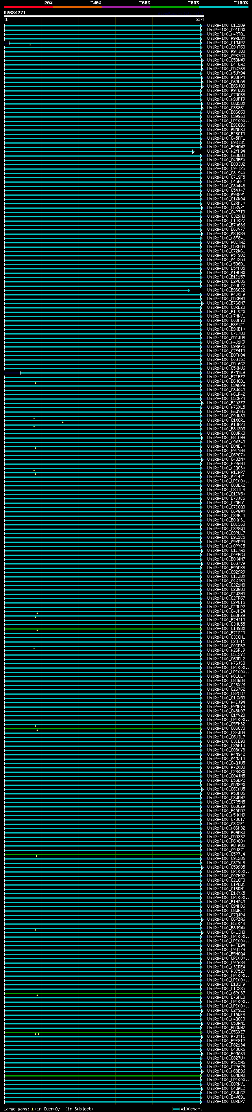Viewport: 252px width, 1112px height.
Task: Select the UniRef100_A6LP42 hit label
Action: point(226,394)
